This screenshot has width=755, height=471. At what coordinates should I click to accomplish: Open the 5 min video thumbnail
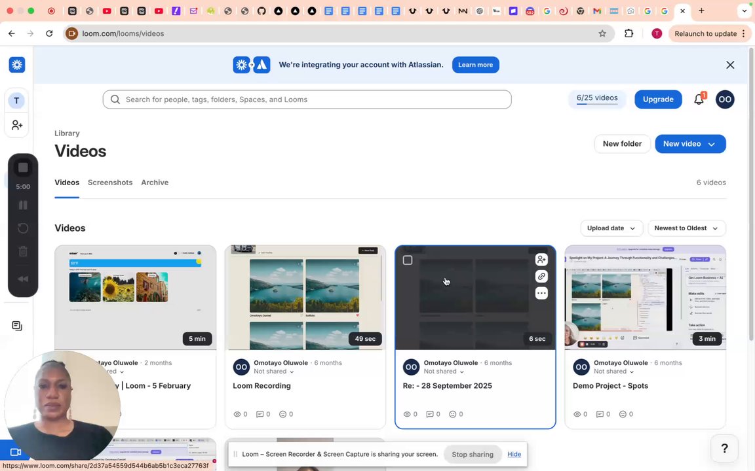(135, 298)
